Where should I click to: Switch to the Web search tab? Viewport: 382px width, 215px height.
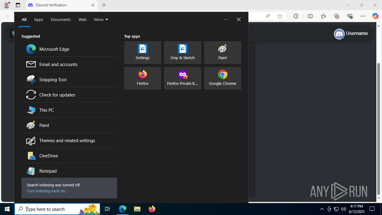point(82,19)
